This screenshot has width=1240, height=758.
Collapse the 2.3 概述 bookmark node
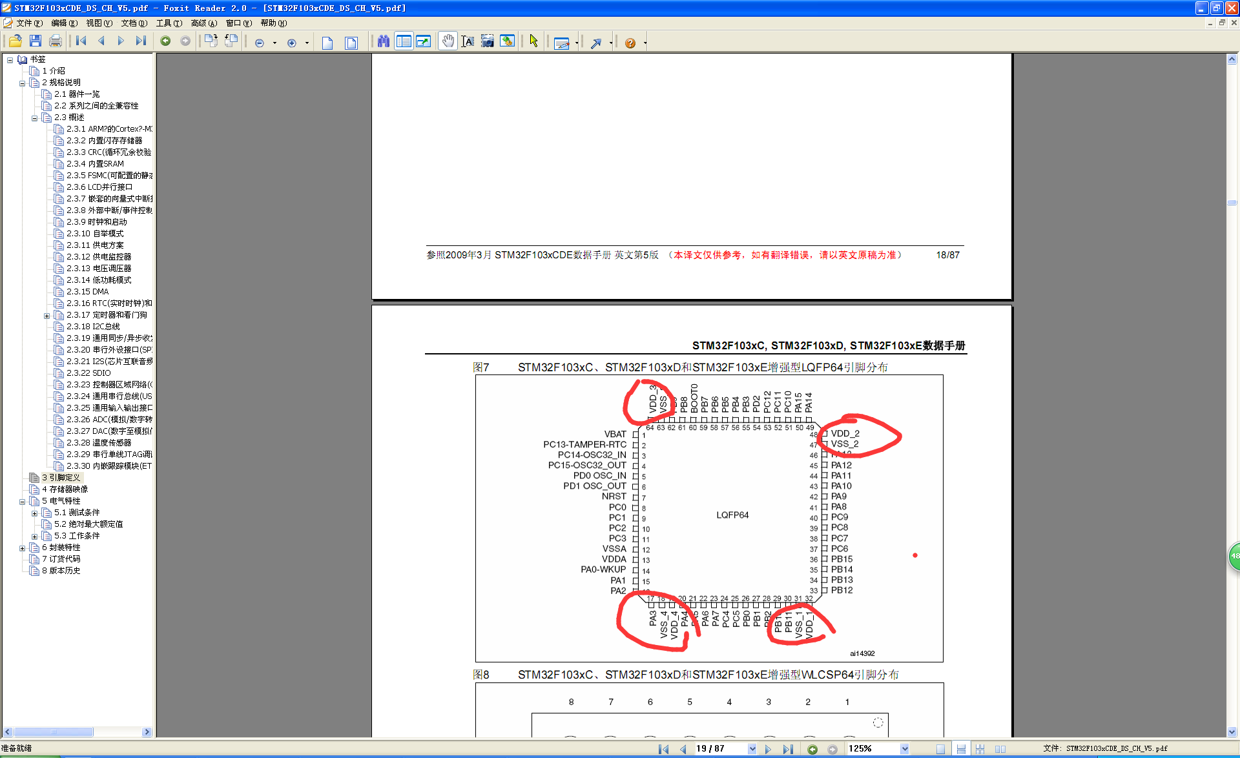coord(34,118)
